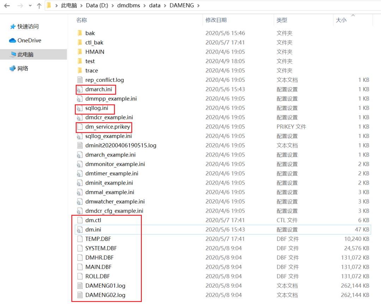
Task: Click the MAIN.DBF file name
Action: (x=98, y=267)
